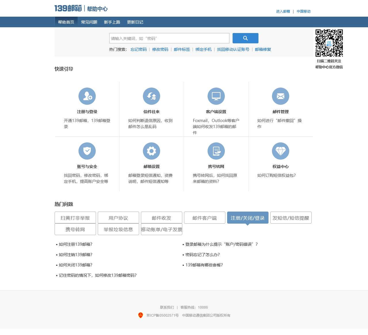Click description 如何判断退信原因，收到邮件怎么是乱码
This screenshot has width=368, height=335.
[150, 123]
